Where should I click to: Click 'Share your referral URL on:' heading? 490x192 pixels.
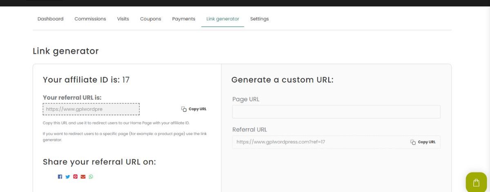(99, 162)
